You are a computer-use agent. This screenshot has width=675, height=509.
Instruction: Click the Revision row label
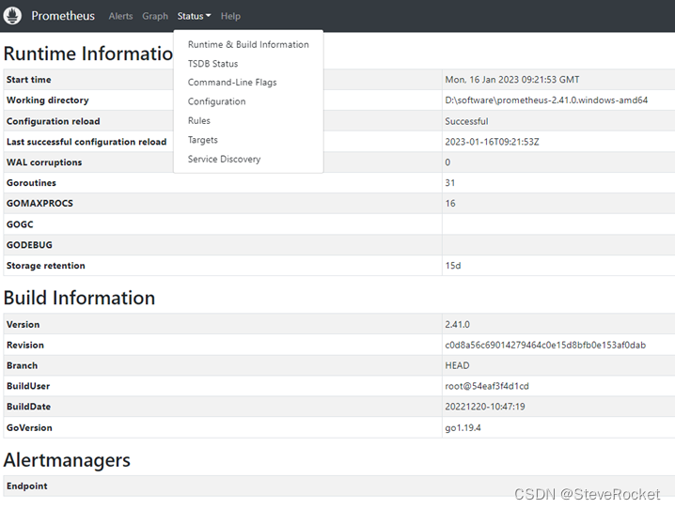pos(25,346)
